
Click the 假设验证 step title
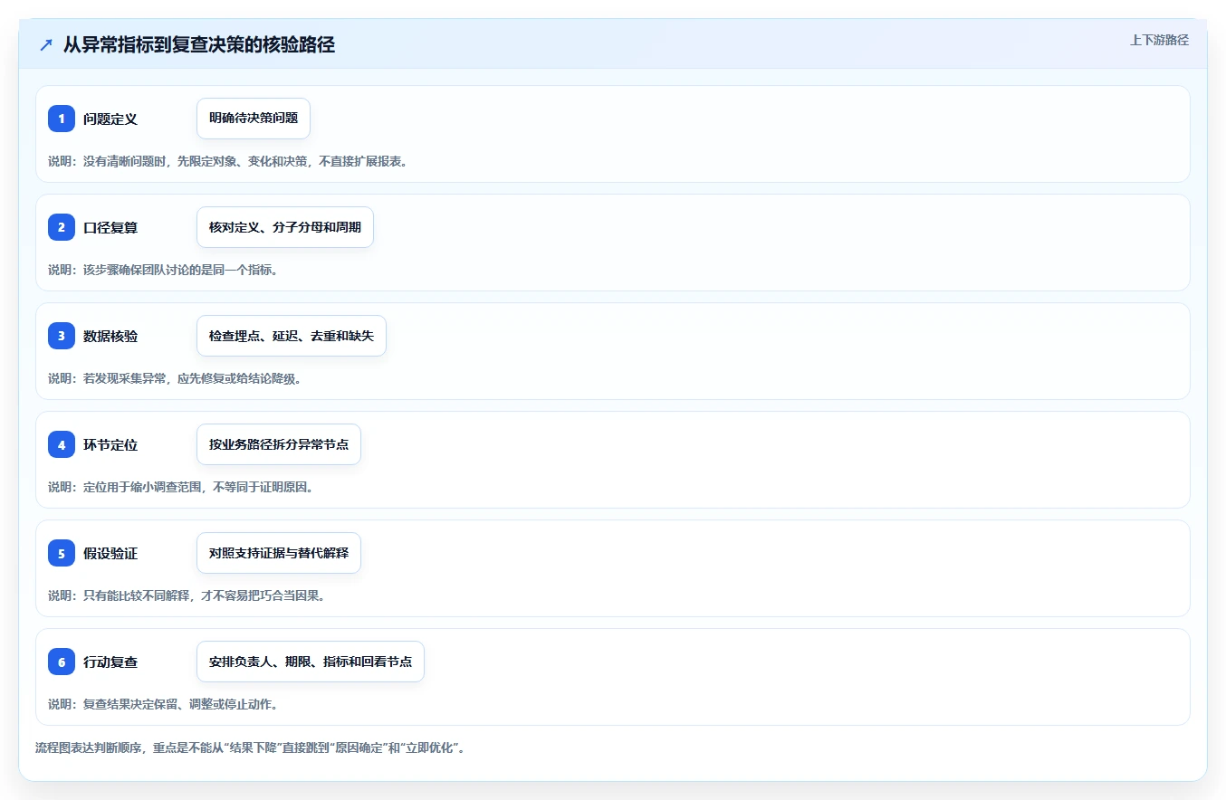tap(110, 553)
